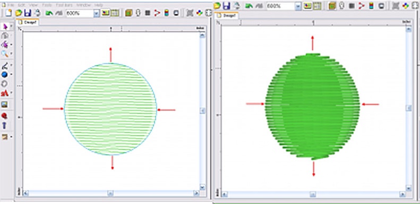Click the left canvas vertical scrollbar down arrow
Viewport: 420px width, 204px height.
(x=202, y=188)
